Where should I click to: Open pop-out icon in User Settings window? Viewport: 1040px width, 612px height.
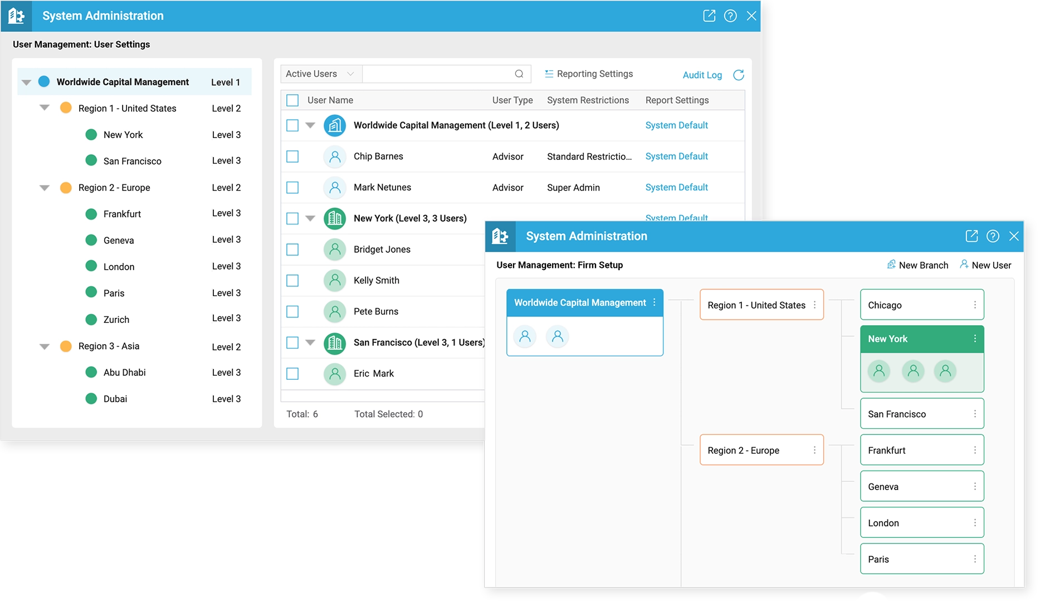tap(709, 16)
